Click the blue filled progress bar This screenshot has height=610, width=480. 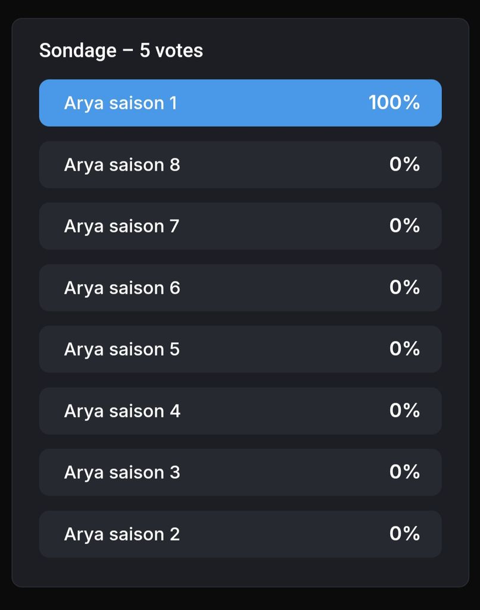[x=241, y=103]
